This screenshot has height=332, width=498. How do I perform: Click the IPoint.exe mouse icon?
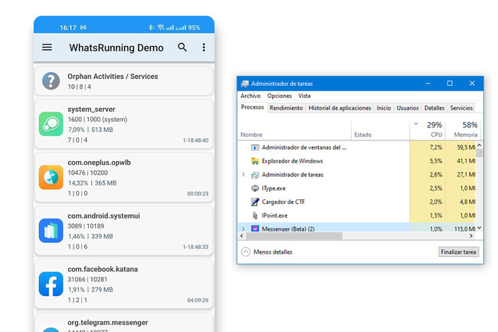[x=255, y=215]
